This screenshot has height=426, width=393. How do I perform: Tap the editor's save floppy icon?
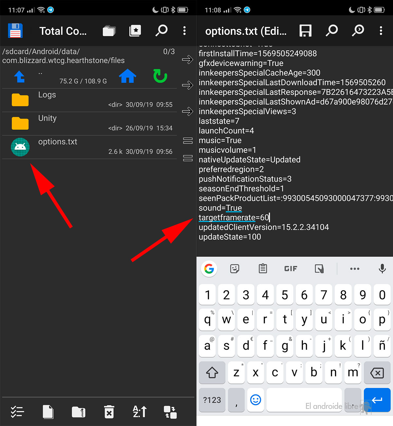click(305, 31)
